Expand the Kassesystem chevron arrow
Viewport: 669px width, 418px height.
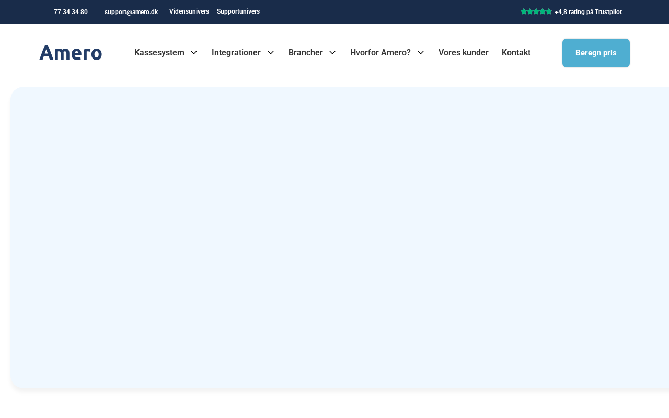tap(194, 52)
